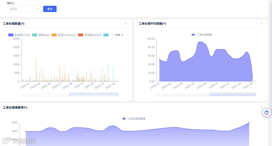Image resolution: width=272 pixels, height=146 pixels.
Task: Click the 工单处理数量(*) card title
Action: (x=14, y=24)
